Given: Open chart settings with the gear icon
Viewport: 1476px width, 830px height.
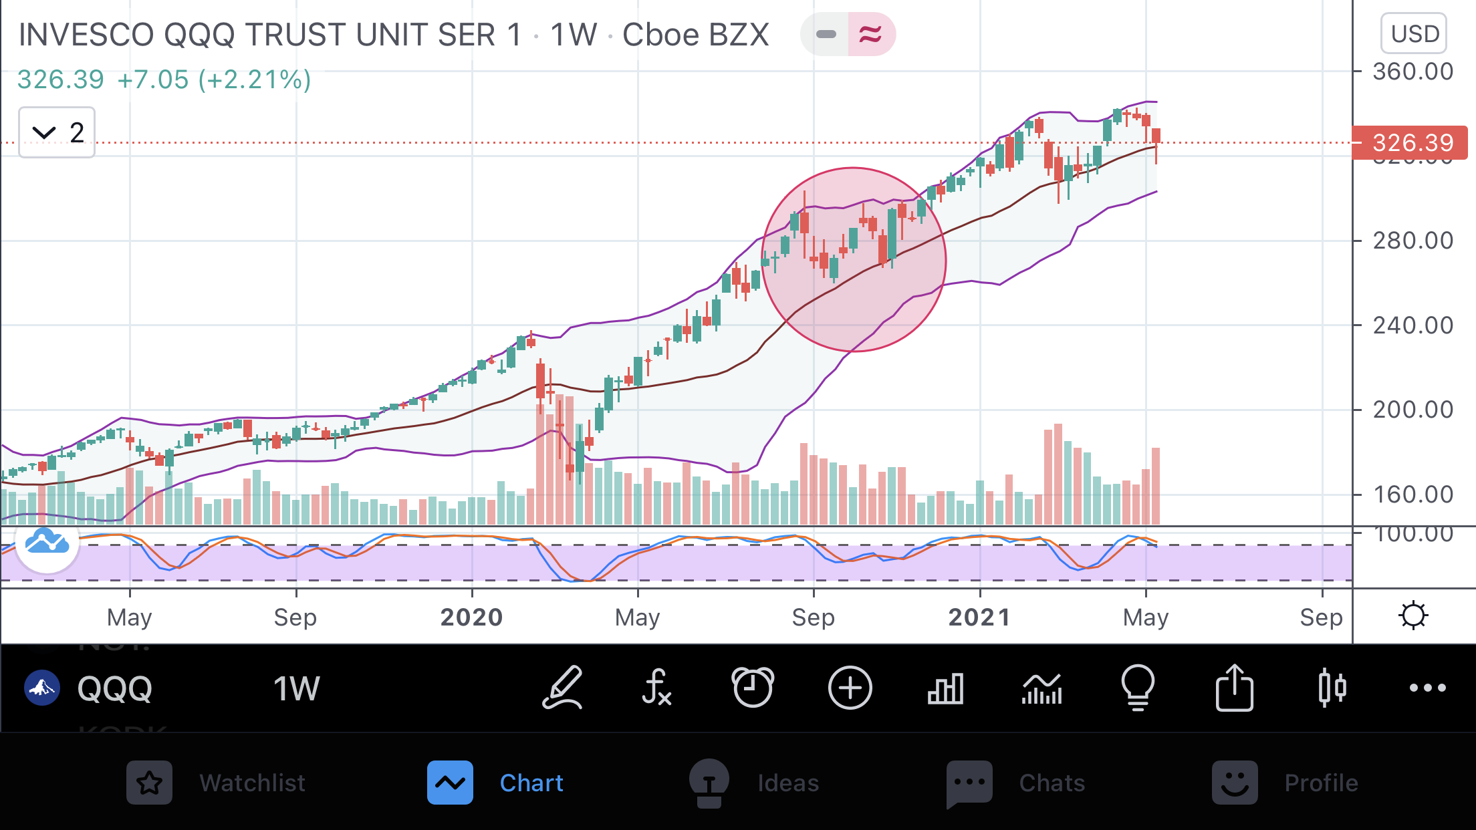Looking at the screenshot, I should (1413, 615).
